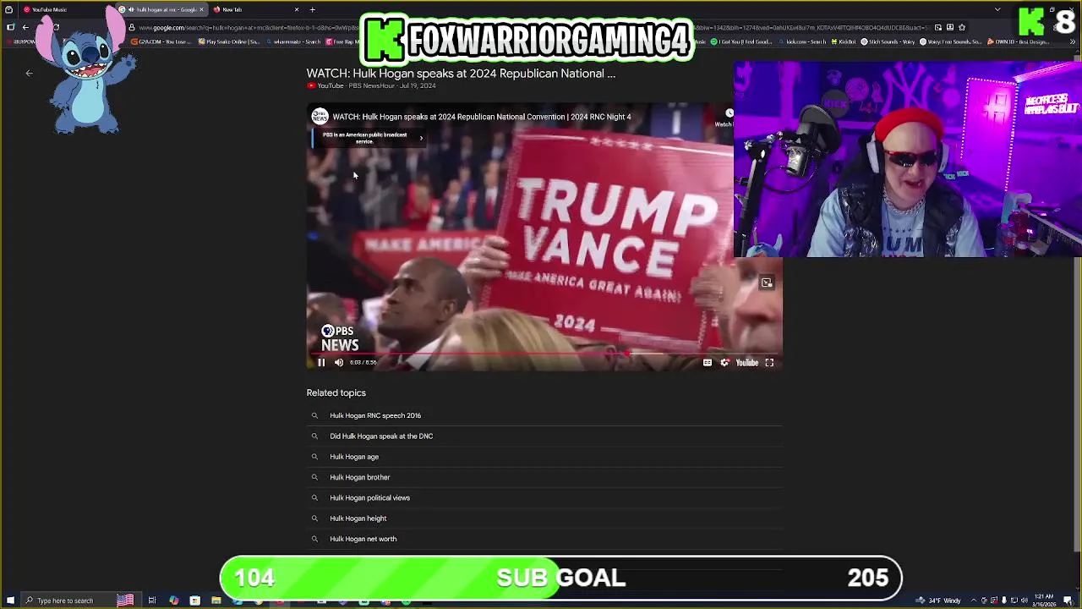The width and height of the screenshot is (1082, 609).
Task: List all tabs with the chevron dropdown
Action: click(x=997, y=9)
